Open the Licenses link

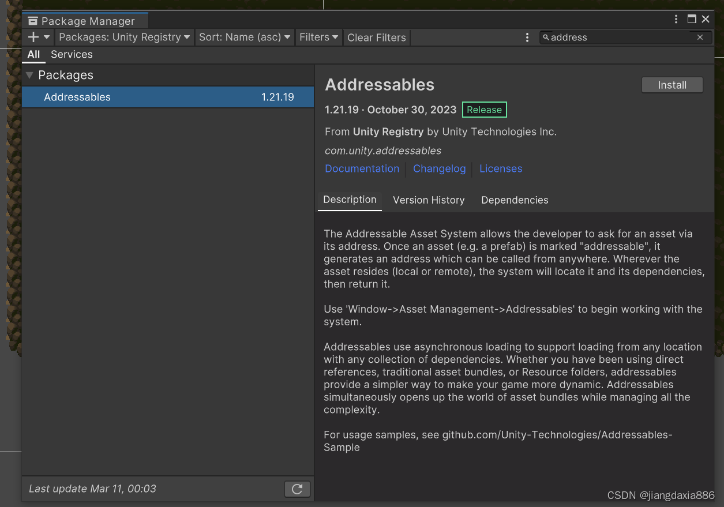click(501, 168)
